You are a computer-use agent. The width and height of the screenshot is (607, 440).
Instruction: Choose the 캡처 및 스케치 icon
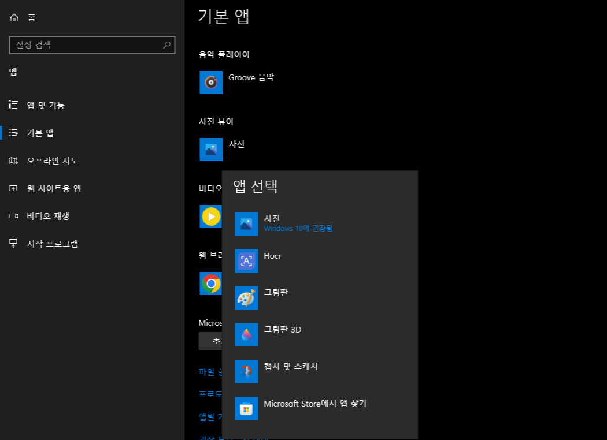pos(247,371)
